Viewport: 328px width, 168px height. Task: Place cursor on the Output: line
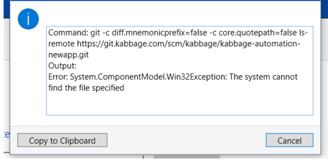pyautogui.click(x=62, y=66)
